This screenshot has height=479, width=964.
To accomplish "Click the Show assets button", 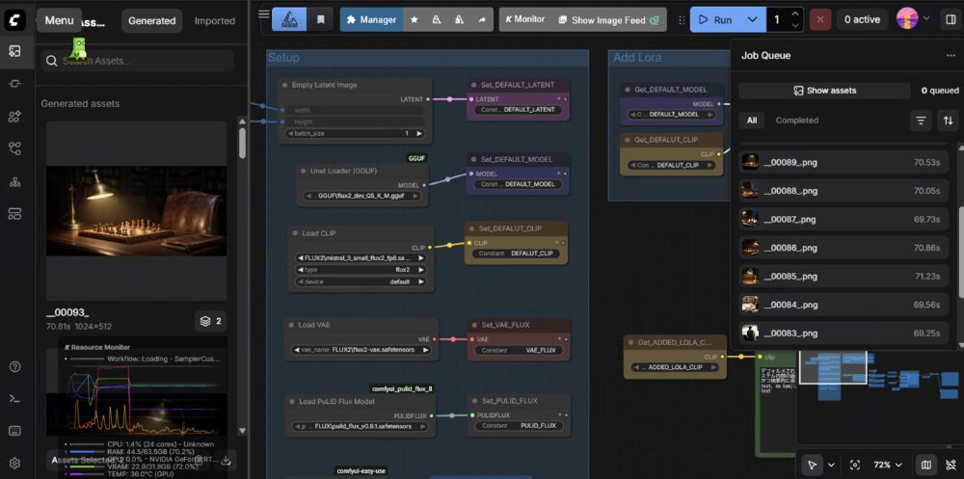I will click(824, 91).
